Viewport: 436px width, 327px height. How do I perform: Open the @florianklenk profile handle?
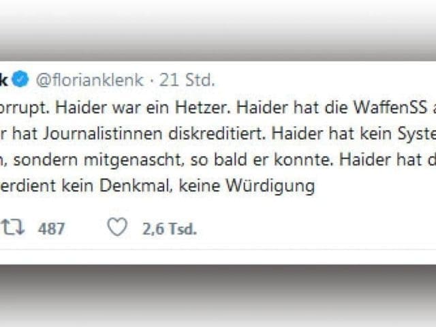point(90,80)
